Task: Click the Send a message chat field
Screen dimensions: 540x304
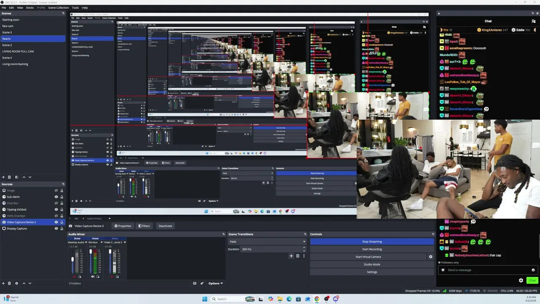Action: click(488, 270)
